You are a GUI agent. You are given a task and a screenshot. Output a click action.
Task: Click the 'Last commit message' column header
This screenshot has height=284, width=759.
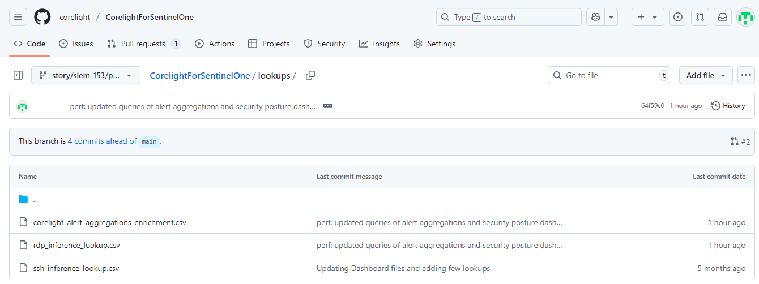pyautogui.click(x=349, y=177)
